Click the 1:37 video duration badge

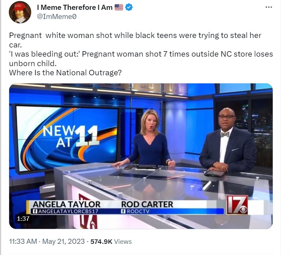click(23, 219)
